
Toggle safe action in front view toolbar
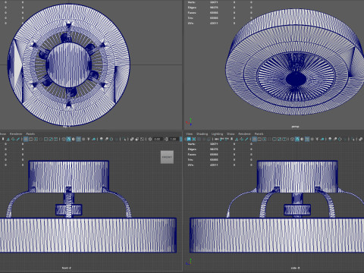coord(51,140)
